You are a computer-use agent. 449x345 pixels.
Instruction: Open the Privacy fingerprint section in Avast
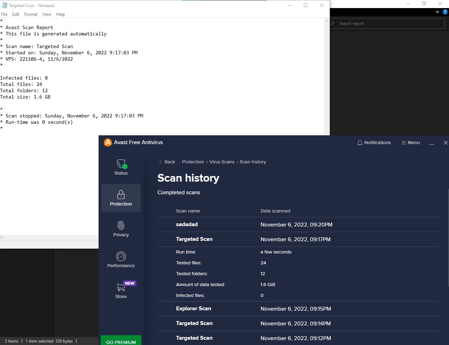click(121, 229)
